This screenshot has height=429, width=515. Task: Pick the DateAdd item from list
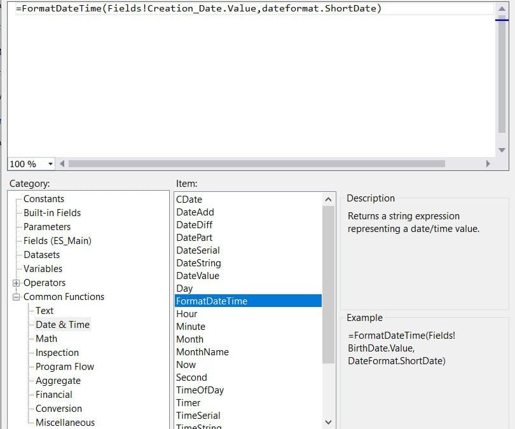(x=195, y=212)
